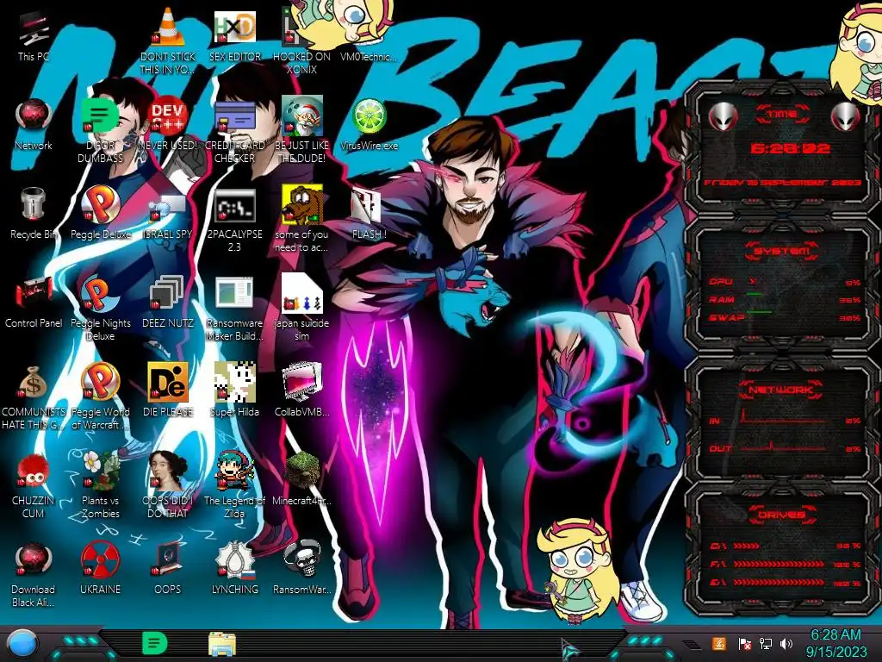Open the OOPS DID I DO THAT portrait icon
The height and width of the screenshot is (662, 882).
tap(168, 471)
